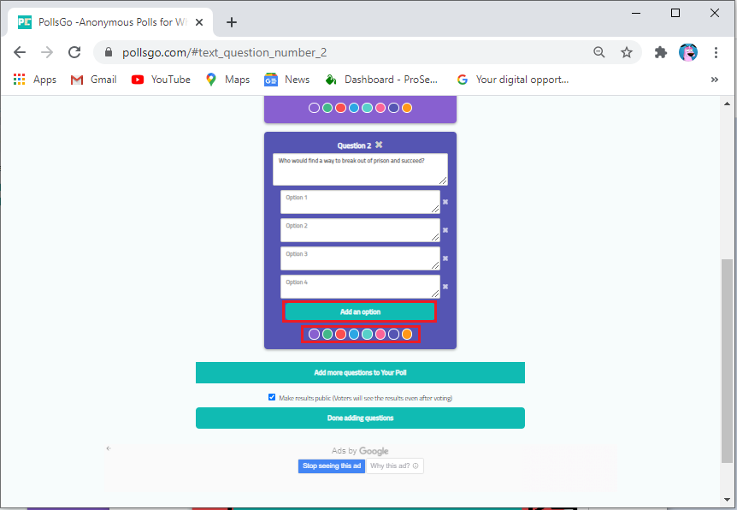Pick the indigo swatch for Question 2
Viewport: 737px width, 510px height.
[x=393, y=334]
